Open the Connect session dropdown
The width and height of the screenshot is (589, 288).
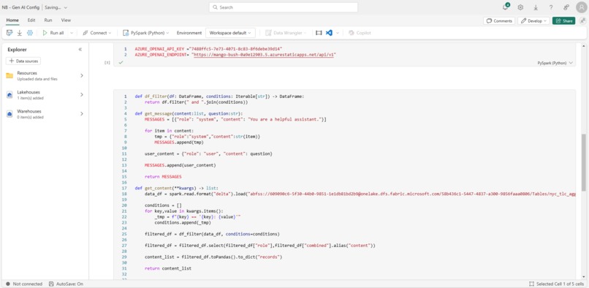[x=97, y=33]
